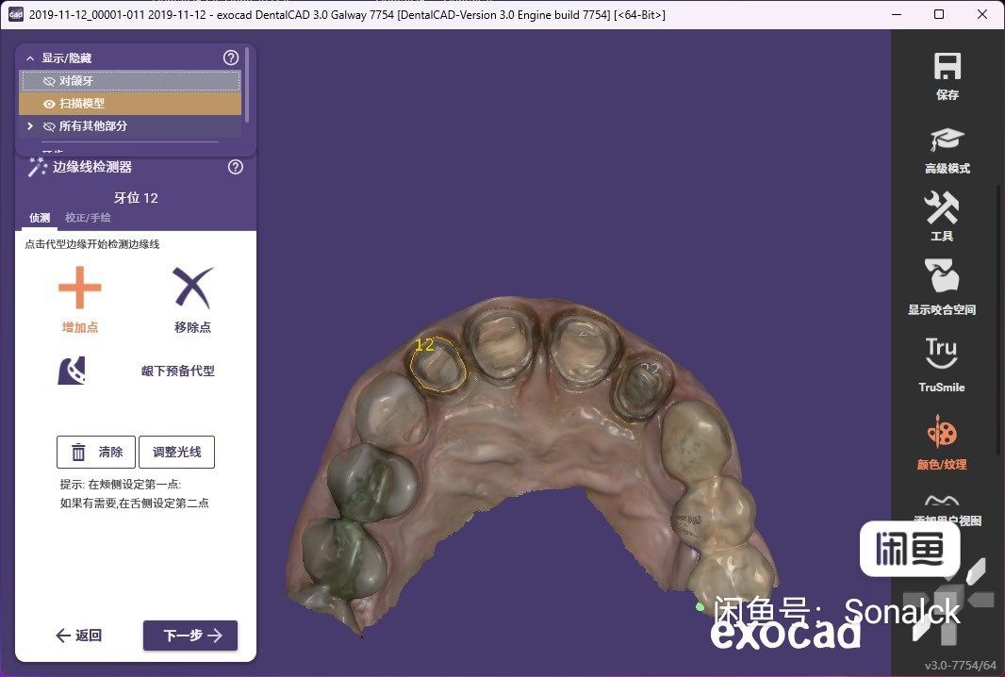Show occlusal space (显示咬合空间) icon
1005x677 pixels.
[941, 275]
